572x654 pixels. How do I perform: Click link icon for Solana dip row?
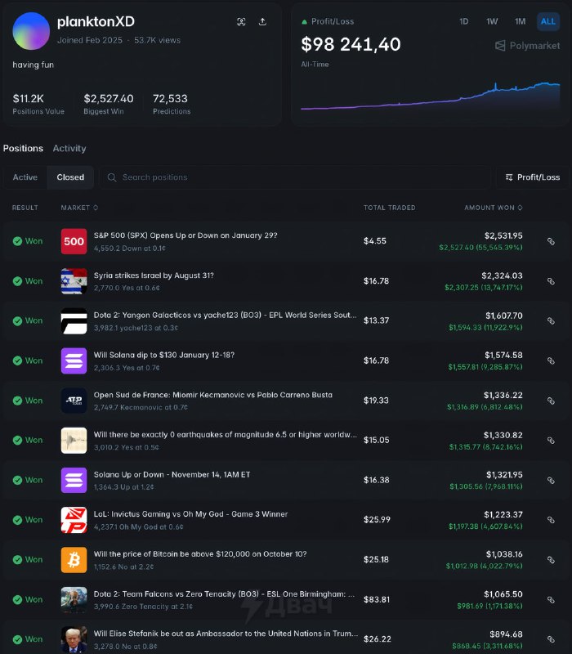click(x=551, y=361)
